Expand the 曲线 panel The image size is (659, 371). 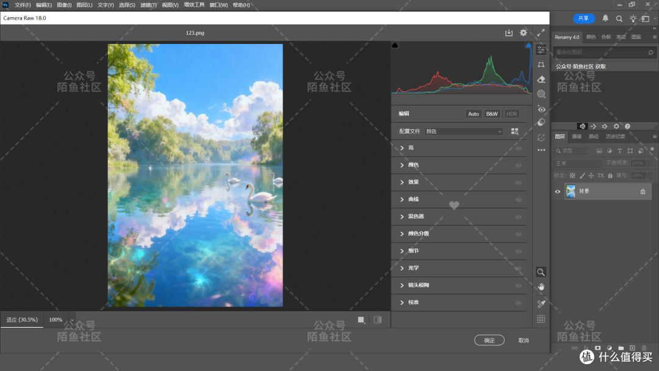click(x=402, y=200)
